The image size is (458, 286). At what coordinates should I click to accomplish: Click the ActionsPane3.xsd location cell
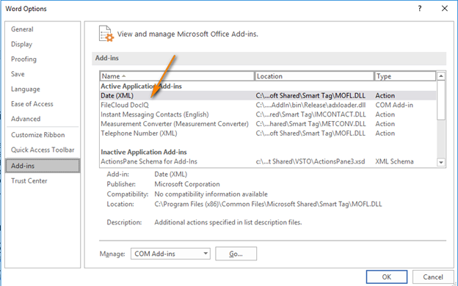(x=310, y=161)
